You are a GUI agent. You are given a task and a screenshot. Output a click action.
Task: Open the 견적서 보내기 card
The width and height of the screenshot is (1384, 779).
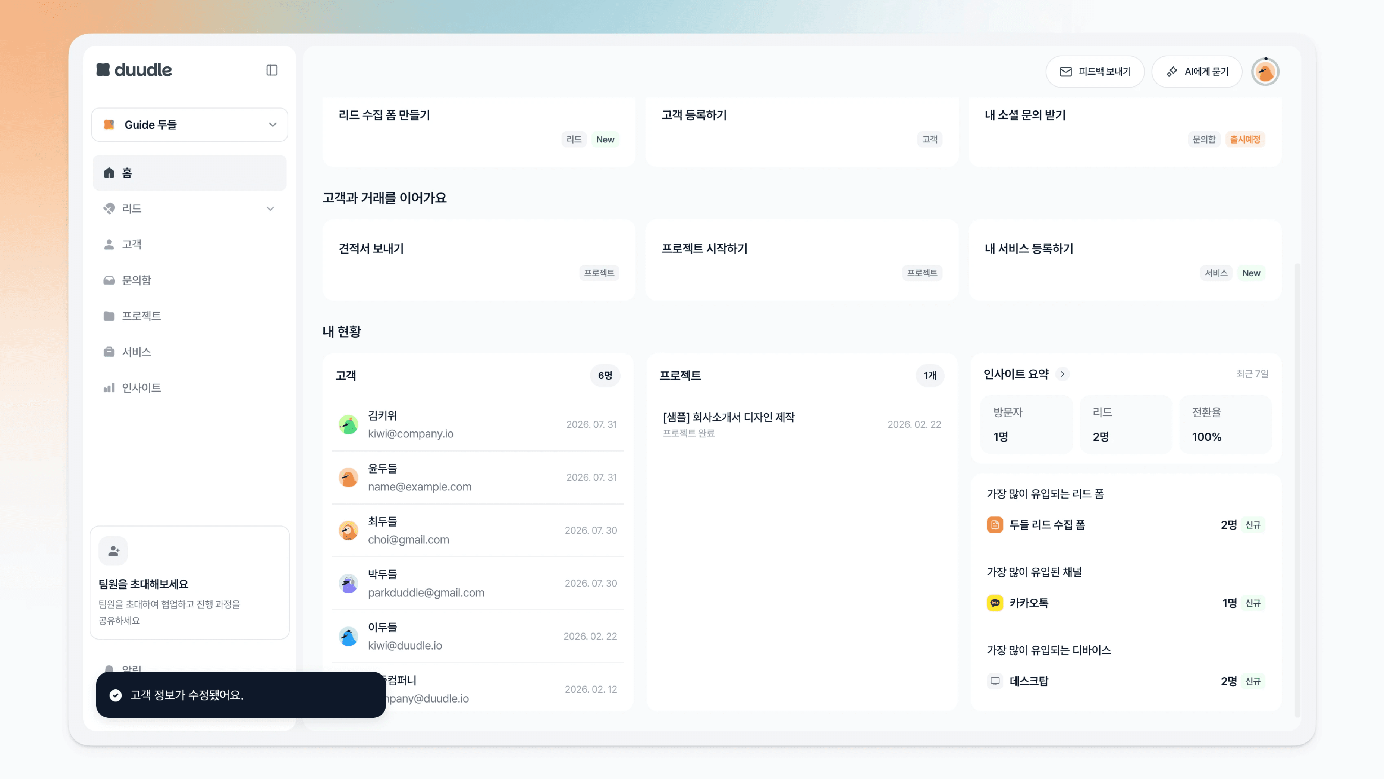coord(479,260)
